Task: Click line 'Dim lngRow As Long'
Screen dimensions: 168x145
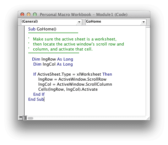Action: pos(52,59)
